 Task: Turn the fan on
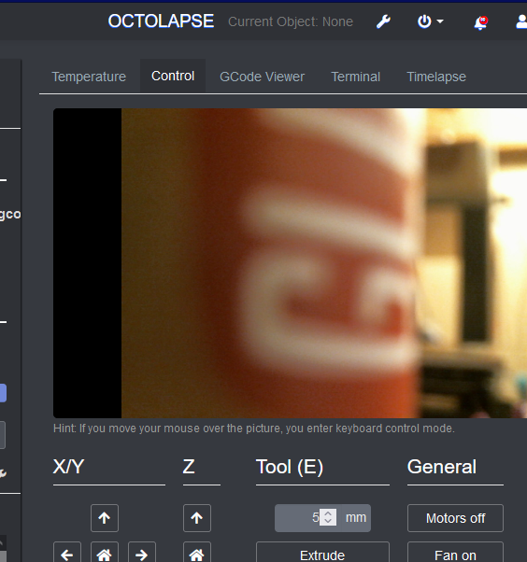[455, 552]
